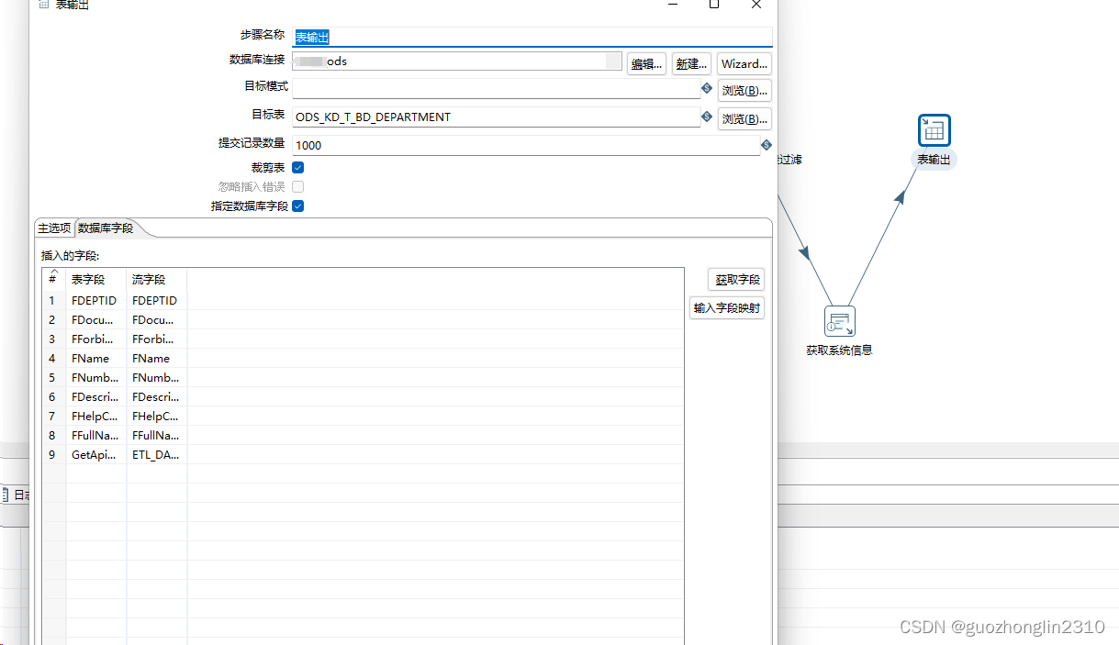
Task: Open 输入字段映射 mapping dialog
Action: point(727,307)
